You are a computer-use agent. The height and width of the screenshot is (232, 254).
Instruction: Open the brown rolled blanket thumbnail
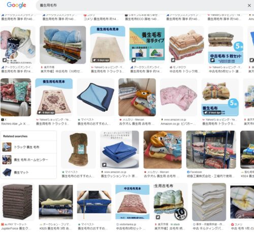(x=78, y=150)
